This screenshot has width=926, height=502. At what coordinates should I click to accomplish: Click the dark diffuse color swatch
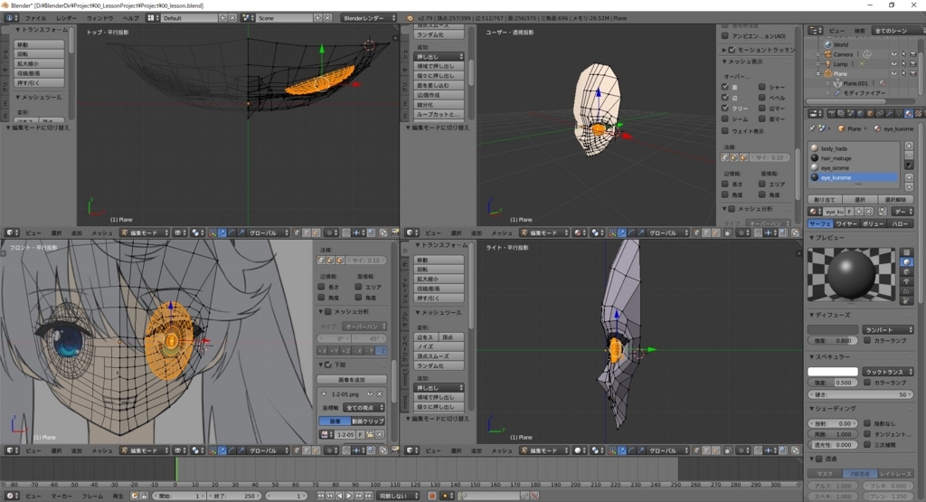[x=833, y=329]
